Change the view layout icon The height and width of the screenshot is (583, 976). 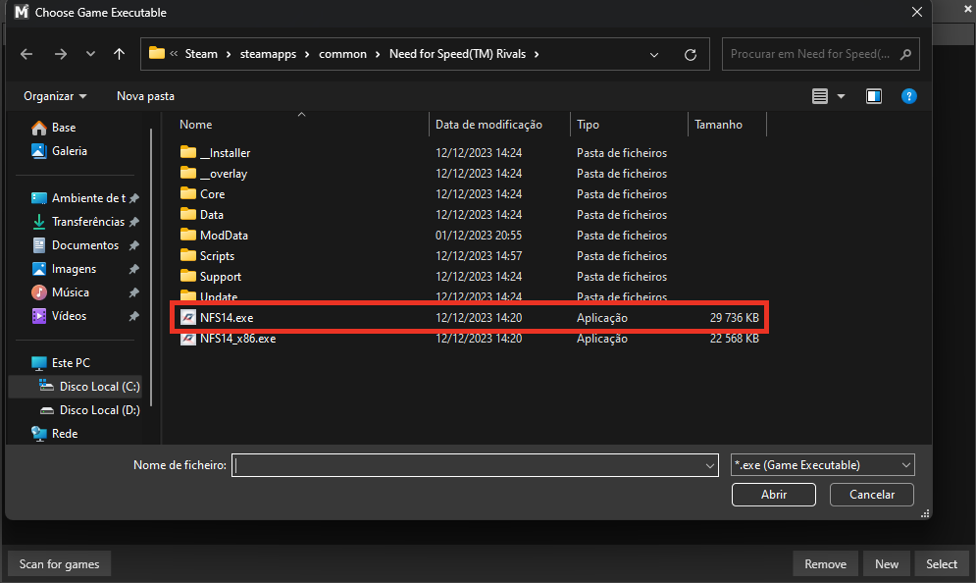coord(820,96)
